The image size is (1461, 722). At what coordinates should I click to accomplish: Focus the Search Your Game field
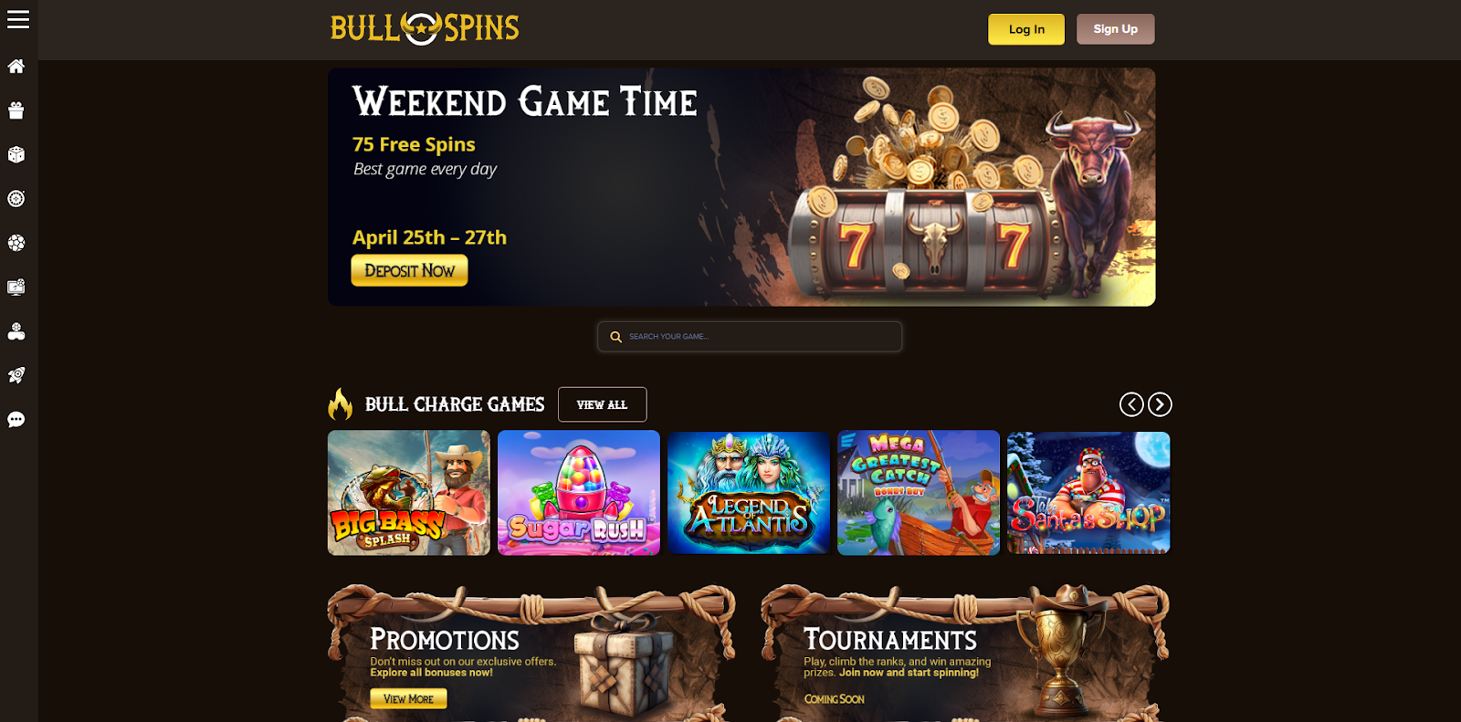tap(750, 336)
